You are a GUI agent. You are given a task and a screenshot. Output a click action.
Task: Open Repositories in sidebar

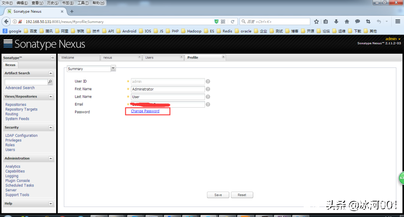[x=16, y=104]
